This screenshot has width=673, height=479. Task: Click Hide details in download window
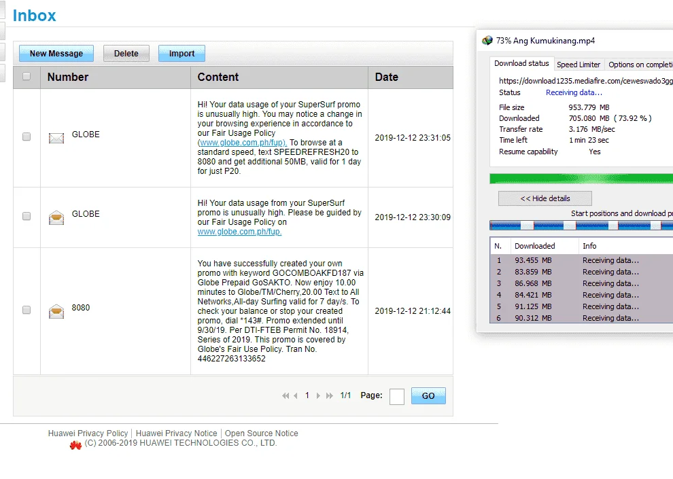545,198
